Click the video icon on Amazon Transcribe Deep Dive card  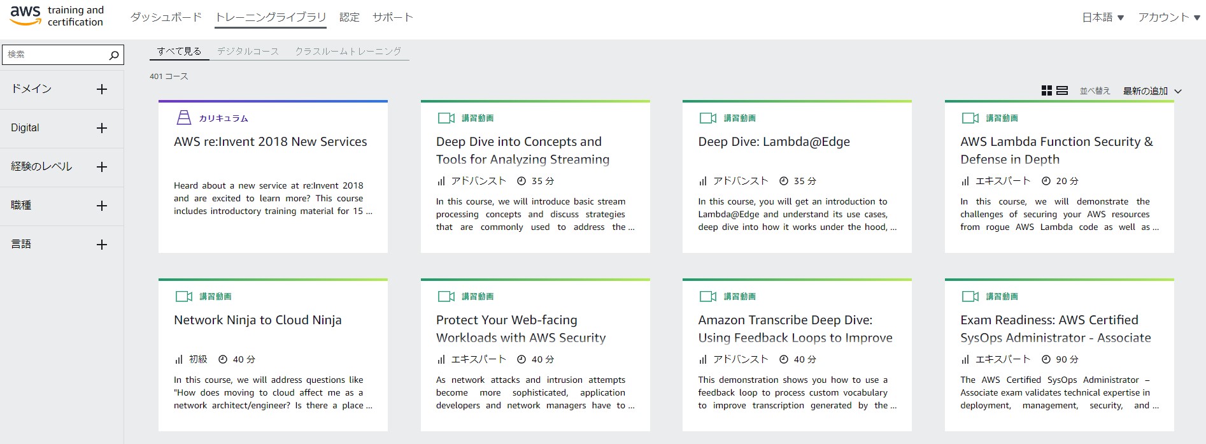coord(708,296)
